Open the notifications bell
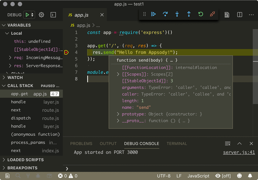Viewport: 258px width, 180px height. pos(250,176)
